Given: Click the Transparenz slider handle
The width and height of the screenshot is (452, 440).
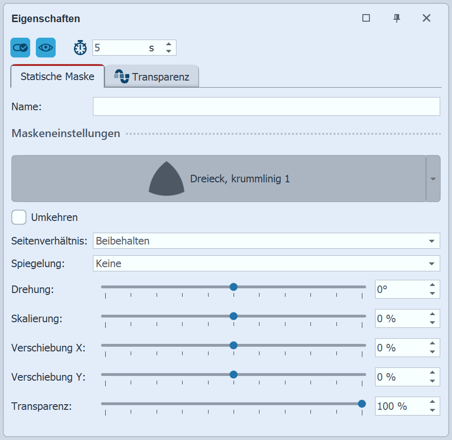Looking at the screenshot, I should tap(362, 404).
